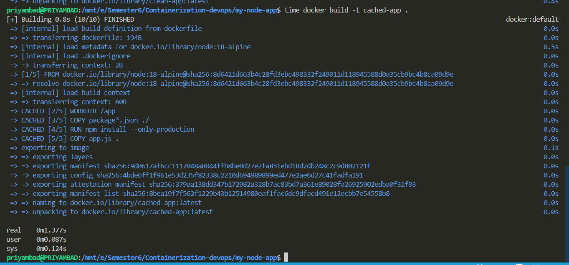The height and width of the screenshot is (265, 569).
Task: Select the 'sys 0m0.124s' timing line
Action: tap(35, 248)
